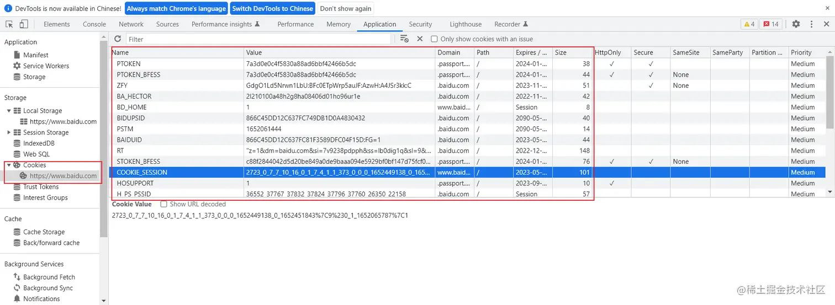835x305 pixels.
Task: Collapse the Cookies tree arrow
Action: pyautogui.click(x=9, y=165)
